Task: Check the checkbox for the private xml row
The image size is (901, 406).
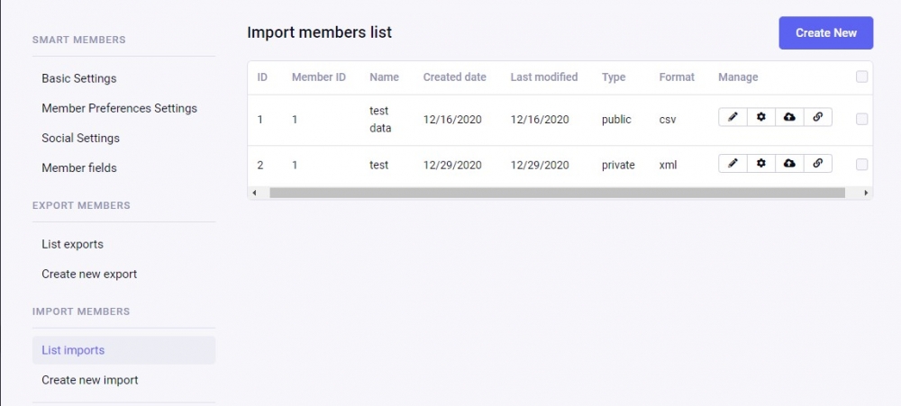Action: (861, 164)
